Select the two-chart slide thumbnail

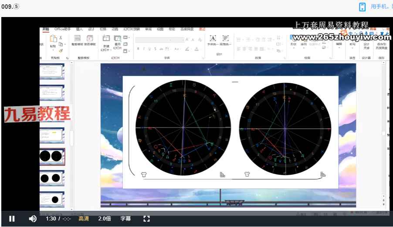point(51,156)
